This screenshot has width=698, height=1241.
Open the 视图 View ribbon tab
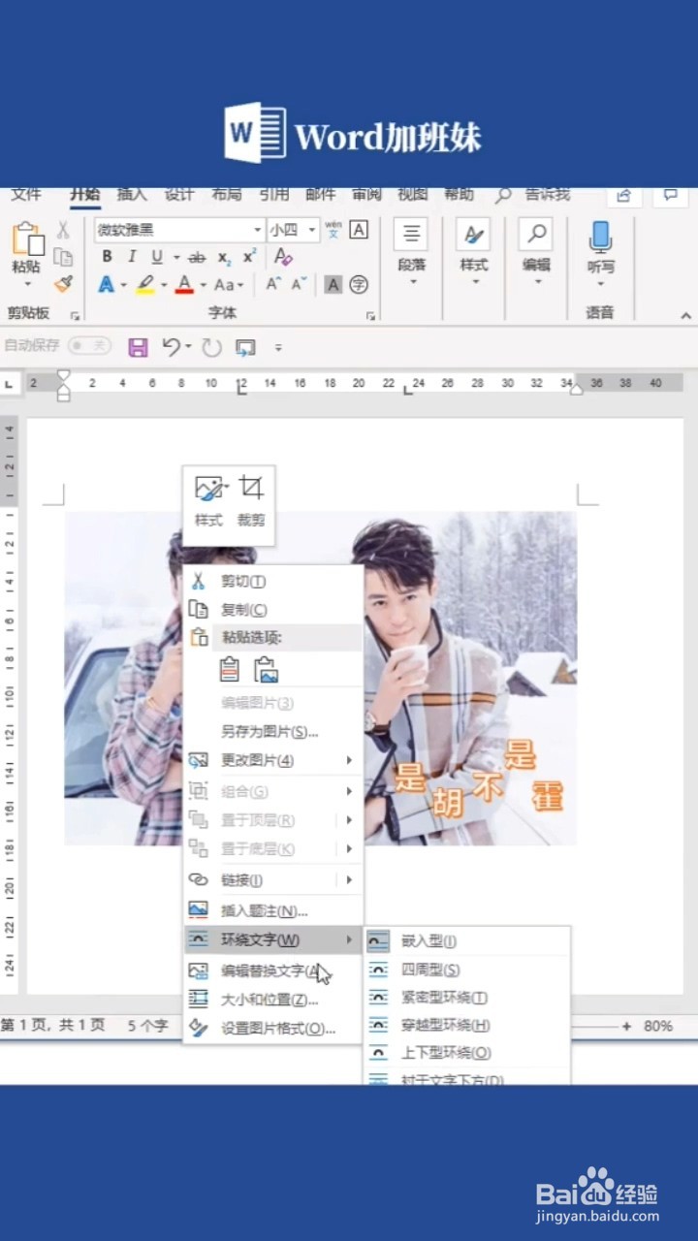coord(413,194)
